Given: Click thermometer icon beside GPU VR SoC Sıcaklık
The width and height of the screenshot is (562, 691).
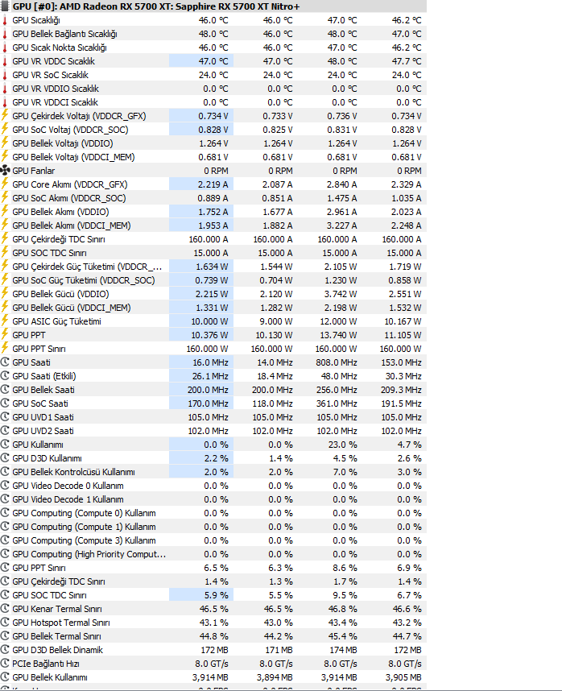Looking at the screenshot, I should click(5, 76).
